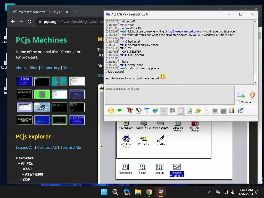Click the browser address bar URL
This screenshot has width=264, height=198.
(x=73, y=22)
